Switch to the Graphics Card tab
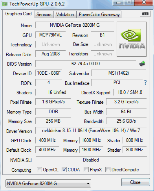The width and height of the screenshot is (154, 191). click(18, 14)
